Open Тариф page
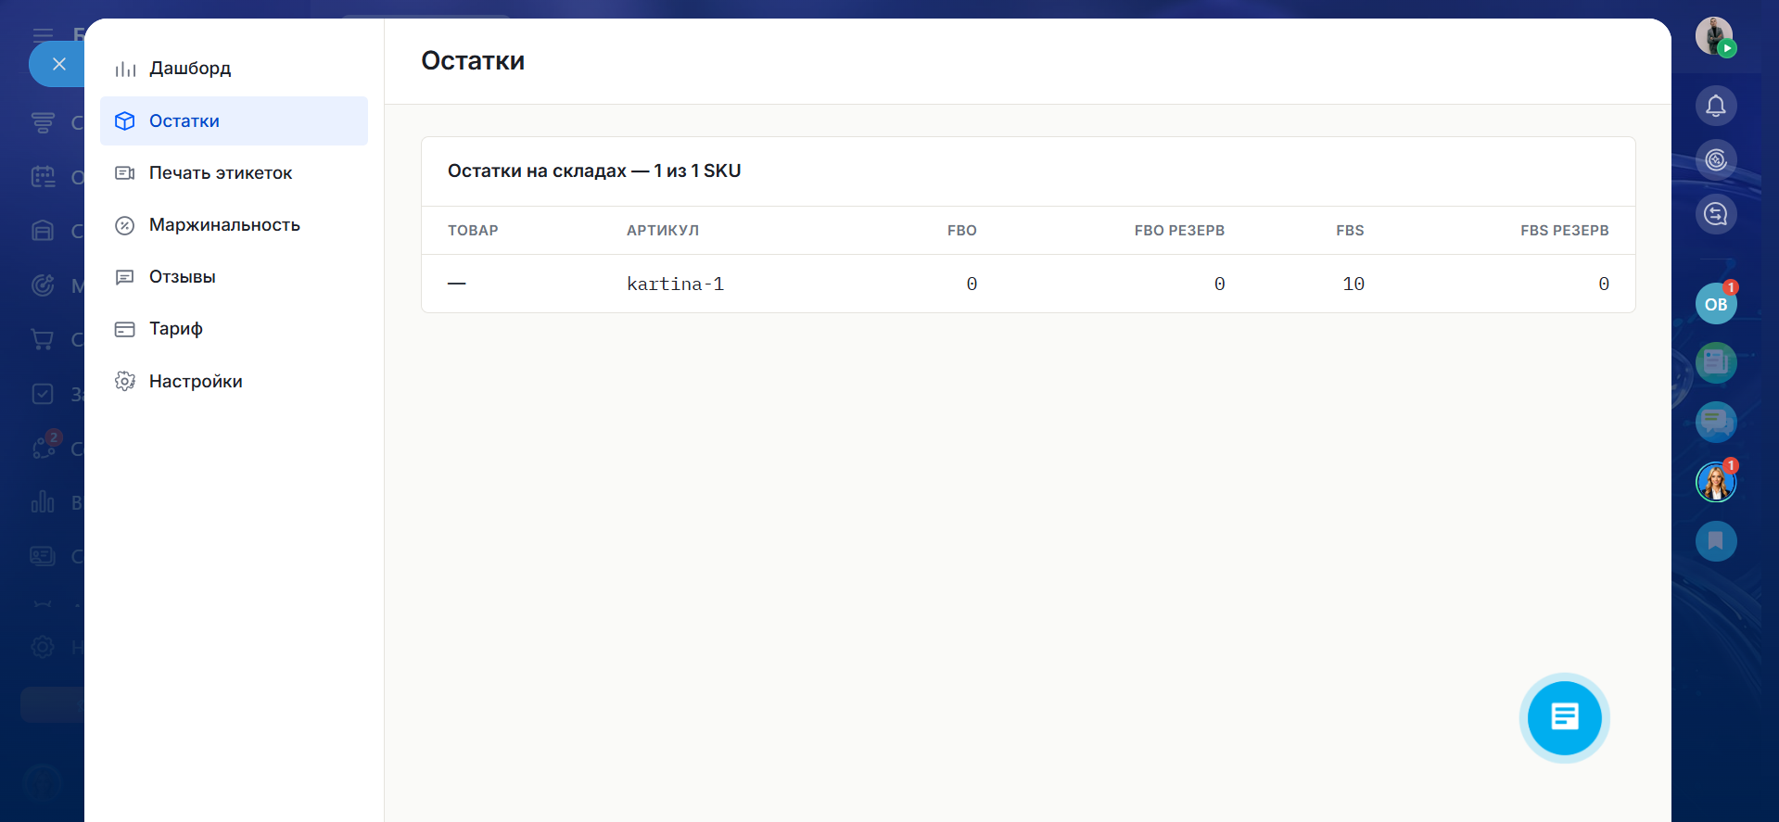 tap(234, 329)
